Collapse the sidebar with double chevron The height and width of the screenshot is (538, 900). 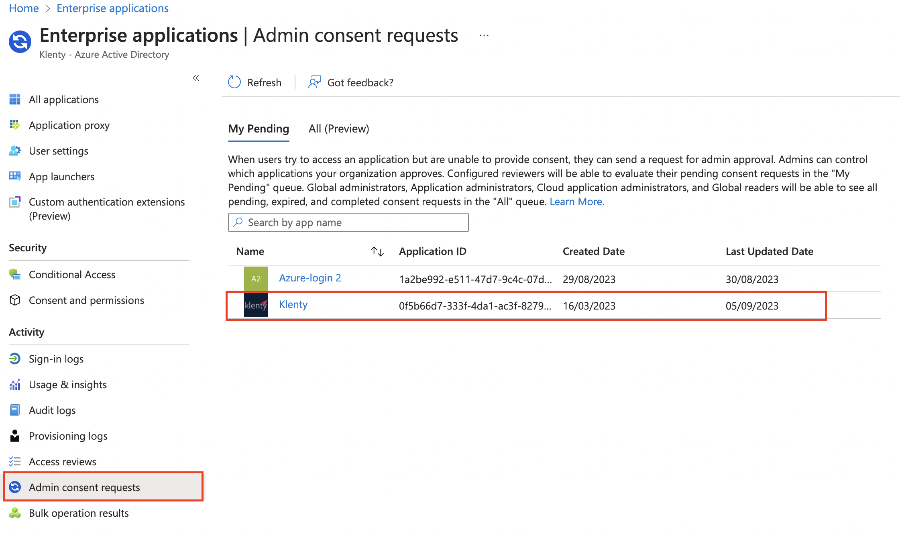pyautogui.click(x=196, y=78)
